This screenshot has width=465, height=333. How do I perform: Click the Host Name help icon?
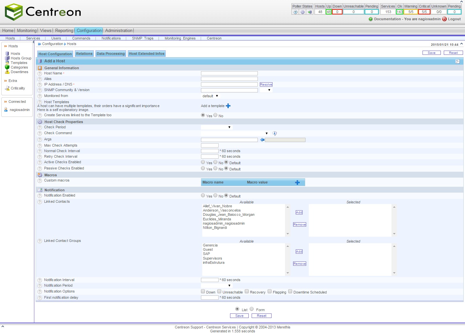(x=40, y=73)
